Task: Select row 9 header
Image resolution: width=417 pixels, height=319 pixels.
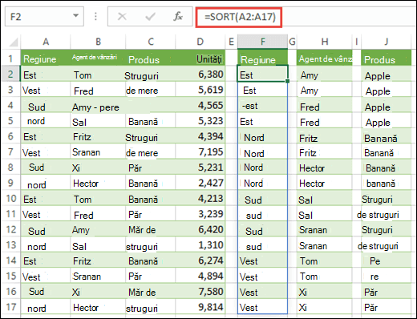Action: click(x=10, y=183)
